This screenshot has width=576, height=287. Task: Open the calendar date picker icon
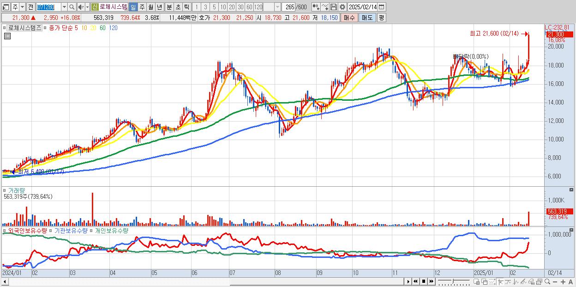coord(381,7)
